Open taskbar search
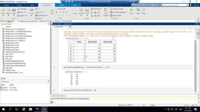The width and height of the screenshot is (200, 112). pyautogui.click(x=10, y=109)
